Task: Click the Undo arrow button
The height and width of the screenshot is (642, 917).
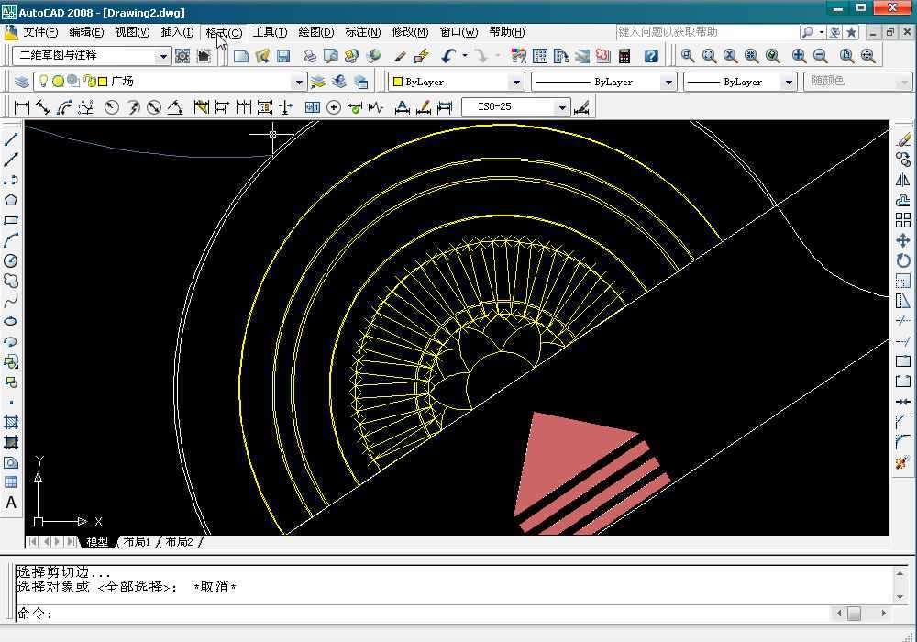Action: click(x=448, y=56)
